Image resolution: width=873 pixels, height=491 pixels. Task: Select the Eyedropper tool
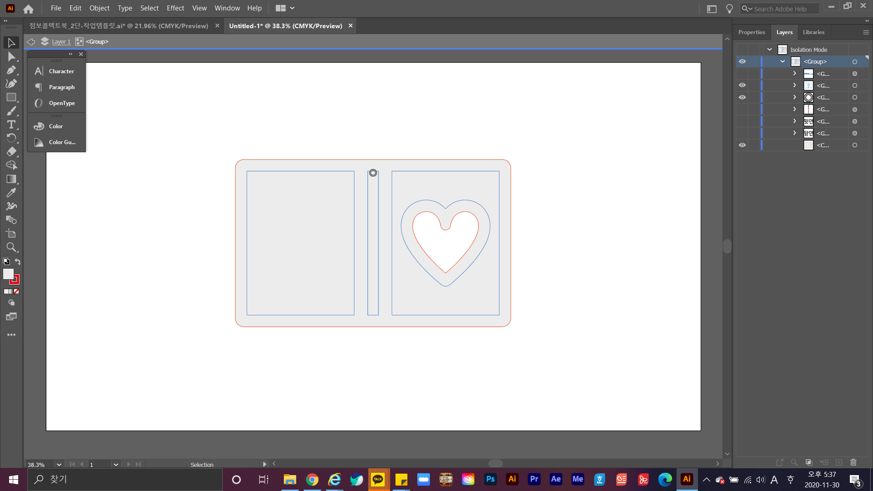pos(11,193)
